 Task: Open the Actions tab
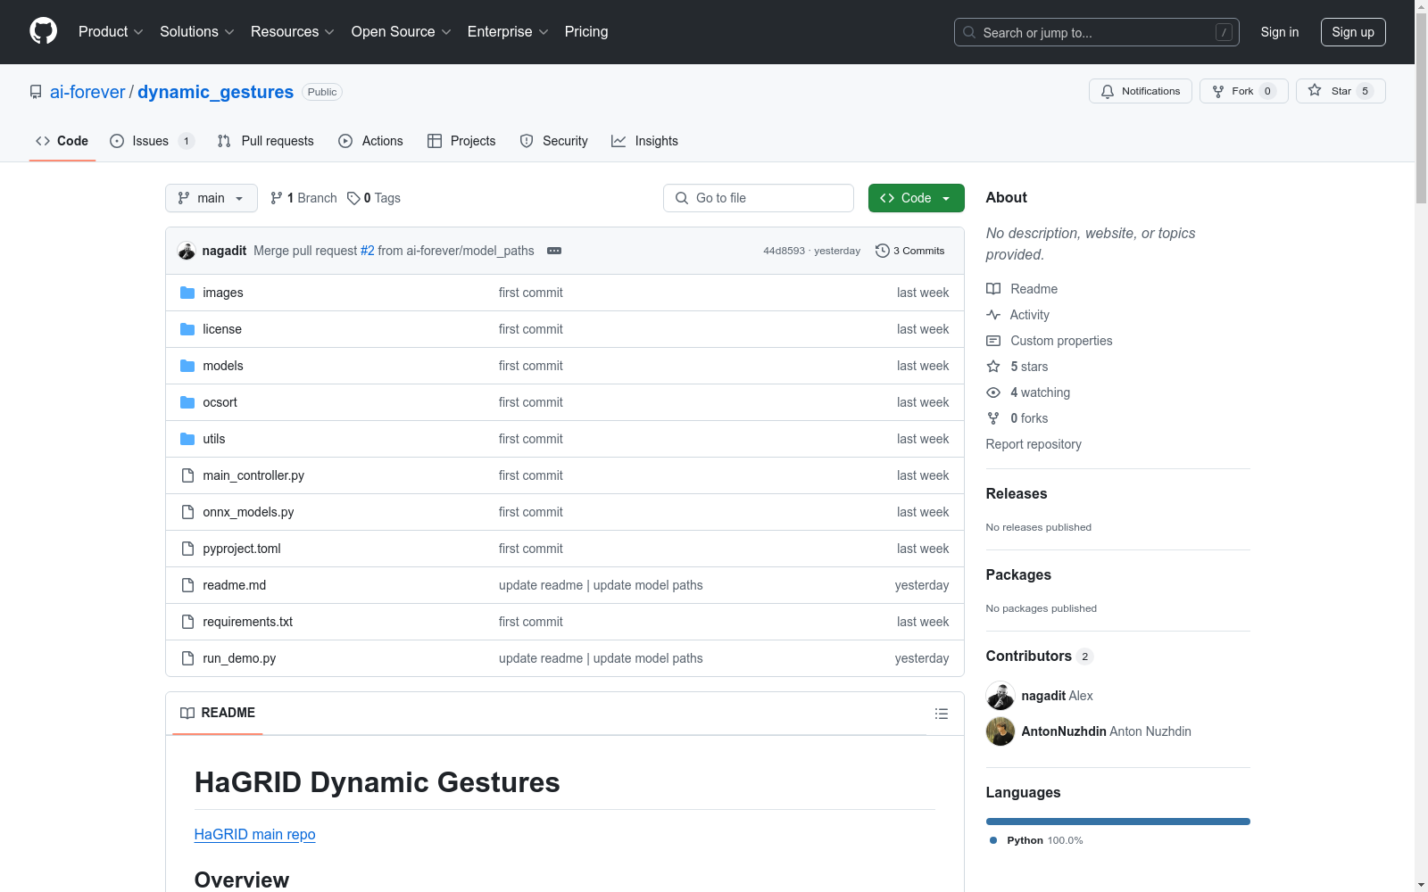(x=370, y=141)
